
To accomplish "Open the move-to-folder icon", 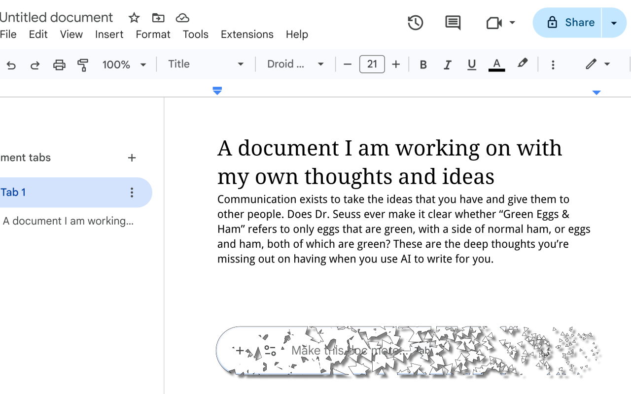I will [158, 18].
